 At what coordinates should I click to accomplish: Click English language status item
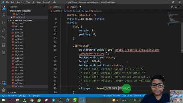37,96
